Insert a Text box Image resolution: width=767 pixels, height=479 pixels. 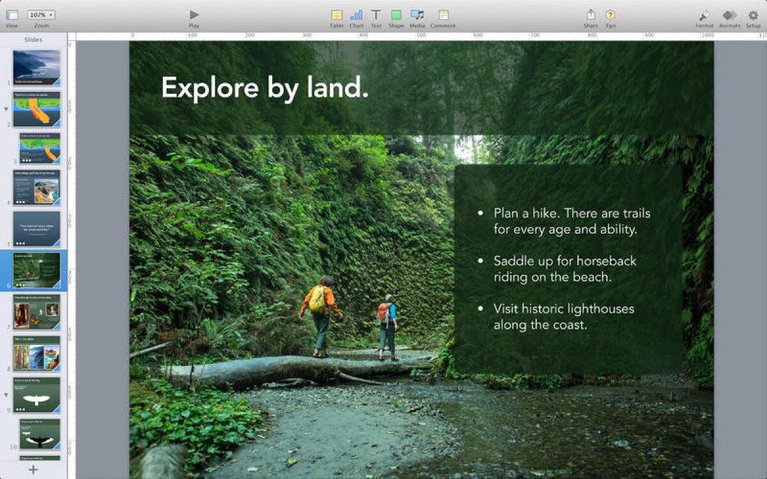[376, 15]
